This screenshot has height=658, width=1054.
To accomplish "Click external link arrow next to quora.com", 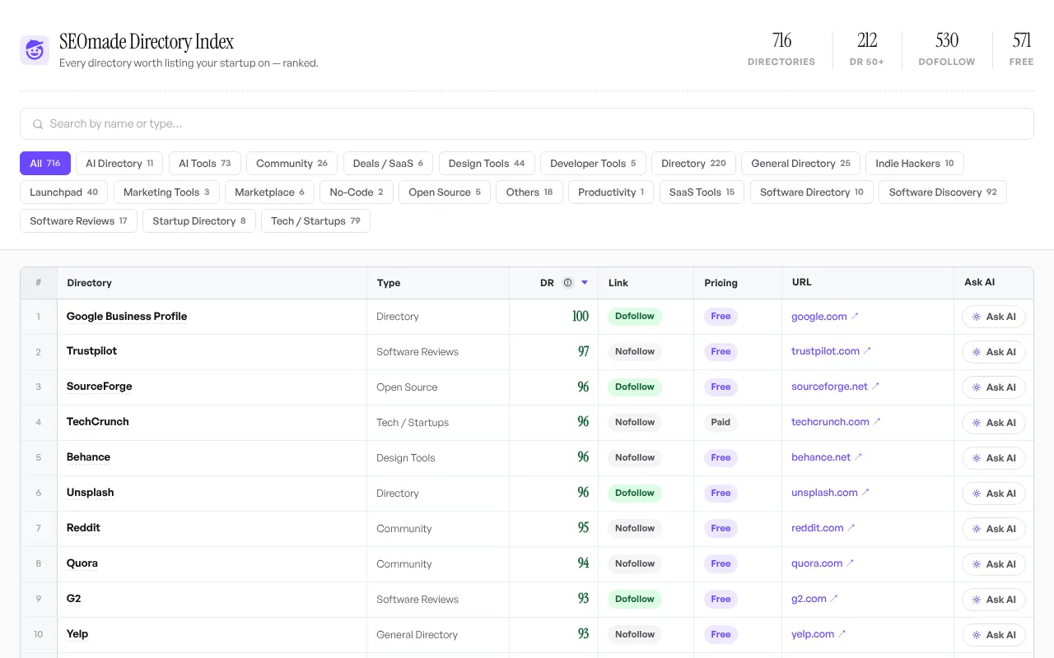I will click(850, 563).
